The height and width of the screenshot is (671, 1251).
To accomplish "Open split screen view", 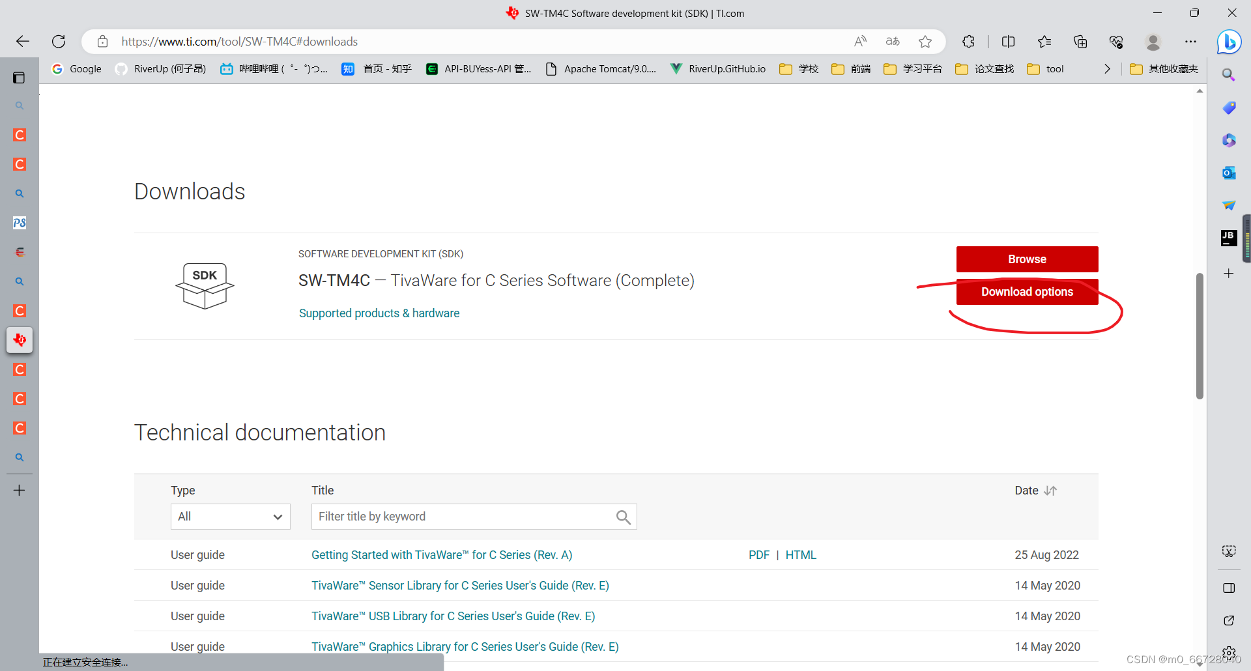I will click(1008, 42).
